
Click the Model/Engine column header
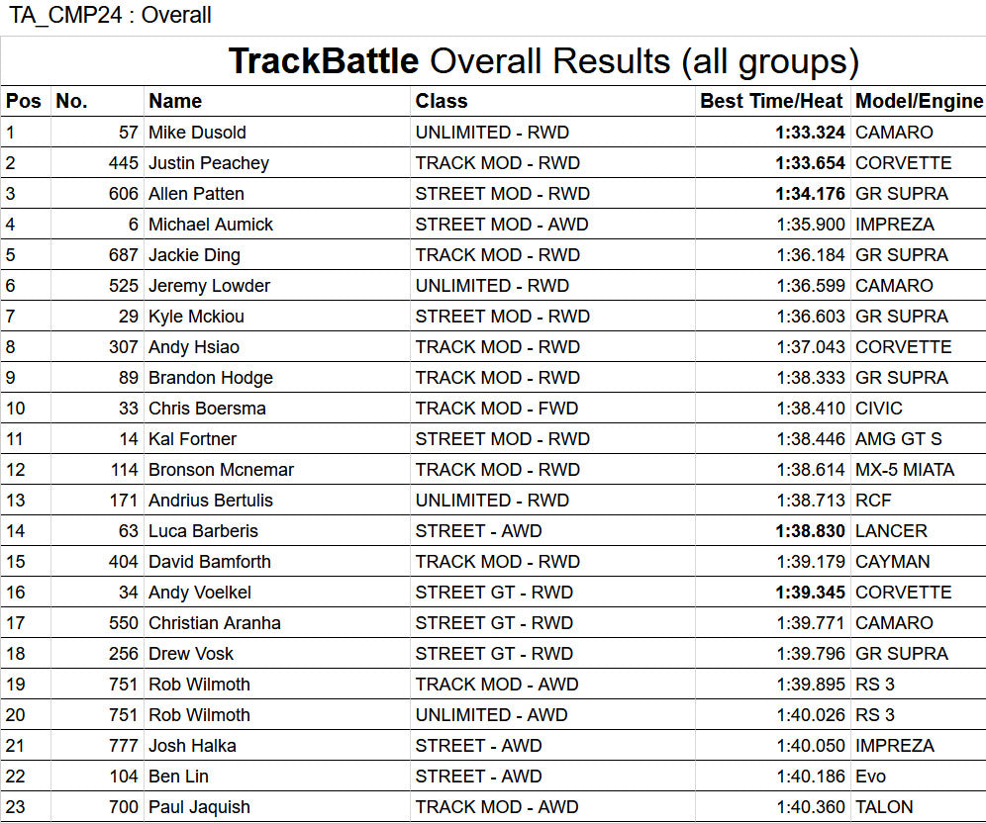point(919,101)
